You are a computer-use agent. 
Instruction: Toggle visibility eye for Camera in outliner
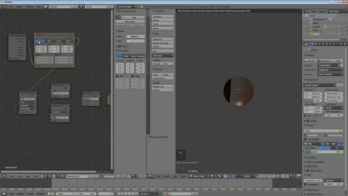339,27
